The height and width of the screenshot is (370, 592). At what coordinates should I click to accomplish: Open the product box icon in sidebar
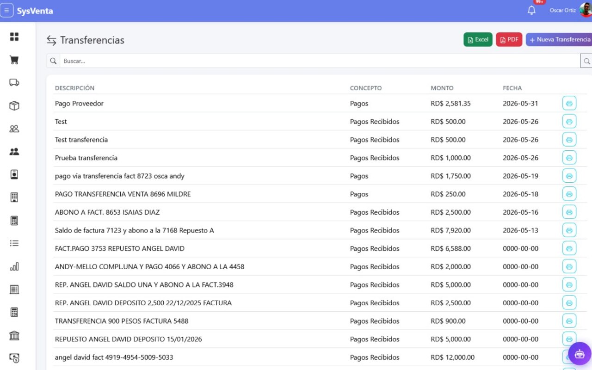[x=14, y=105]
